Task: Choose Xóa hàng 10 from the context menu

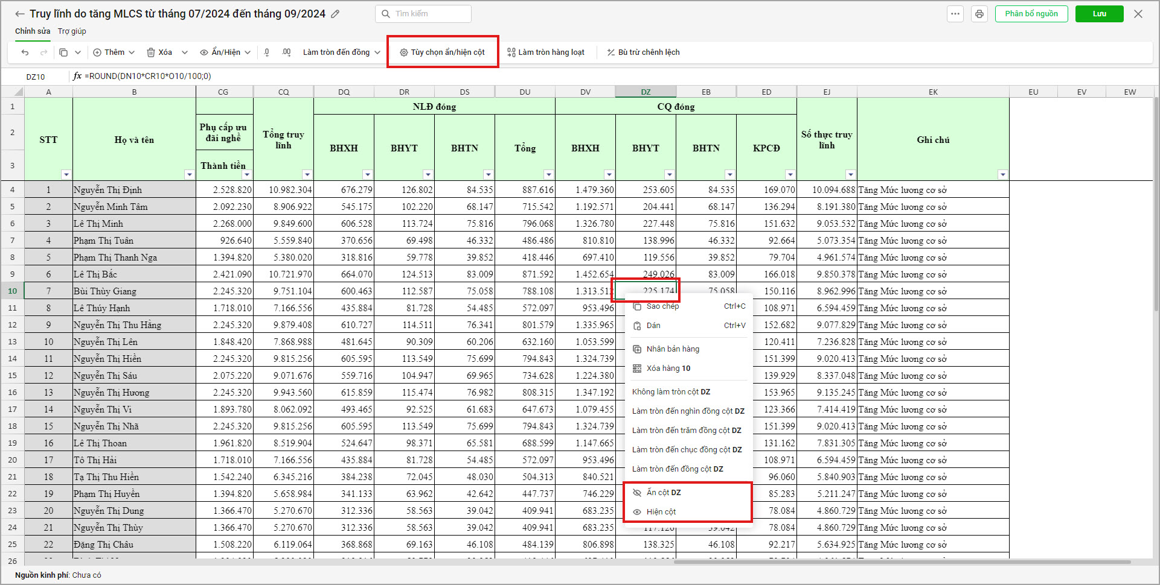Action: point(688,368)
